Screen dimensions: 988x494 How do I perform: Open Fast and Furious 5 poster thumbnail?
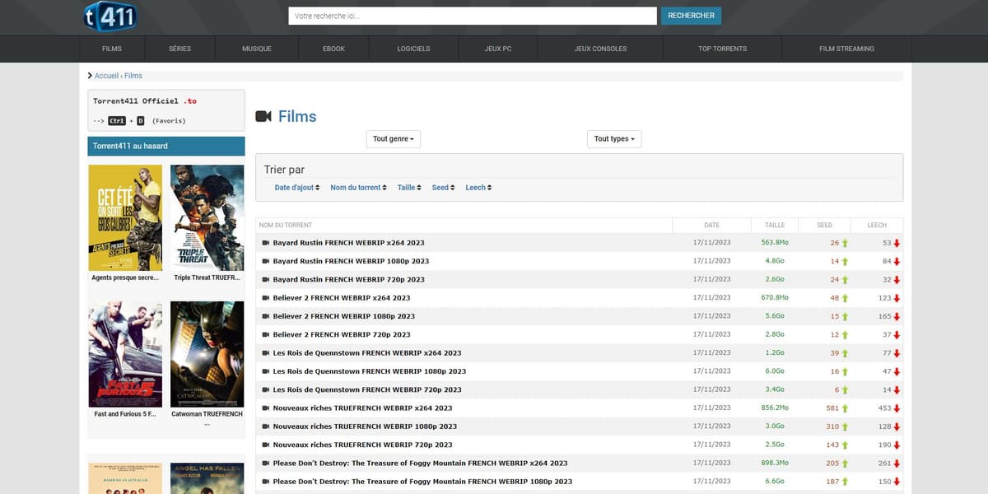[x=125, y=354]
